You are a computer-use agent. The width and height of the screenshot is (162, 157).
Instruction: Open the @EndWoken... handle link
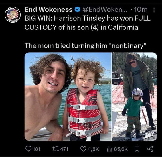point(105,10)
